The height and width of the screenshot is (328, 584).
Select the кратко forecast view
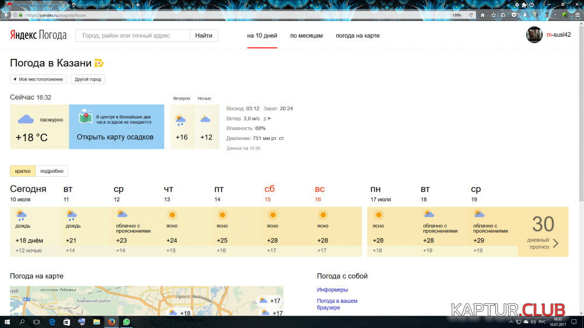[23, 171]
